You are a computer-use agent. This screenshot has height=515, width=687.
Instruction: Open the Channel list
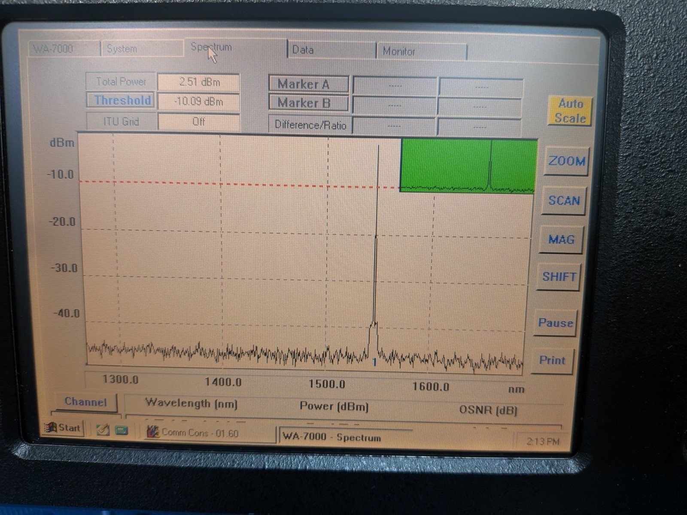[x=86, y=402]
